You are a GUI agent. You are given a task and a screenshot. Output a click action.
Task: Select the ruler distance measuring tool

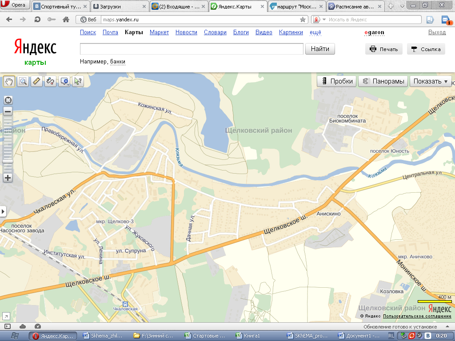tap(36, 82)
